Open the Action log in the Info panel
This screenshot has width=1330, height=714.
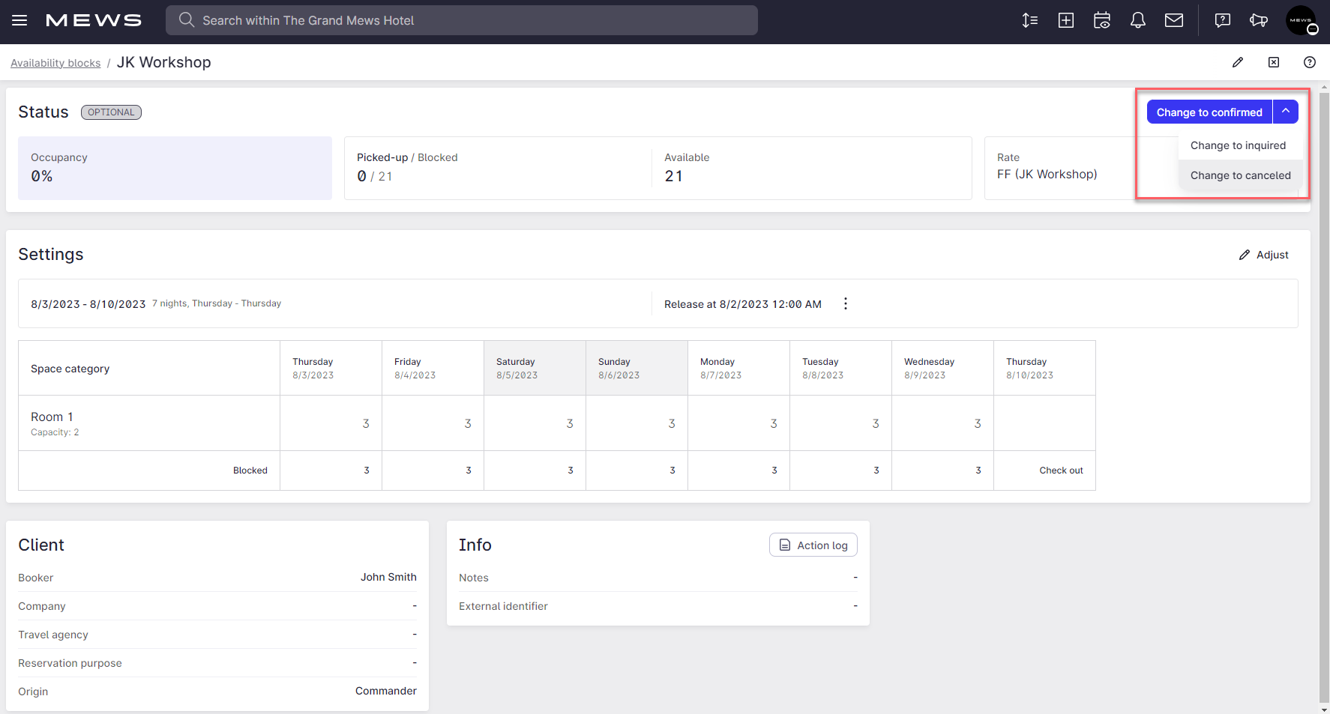[813, 545]
